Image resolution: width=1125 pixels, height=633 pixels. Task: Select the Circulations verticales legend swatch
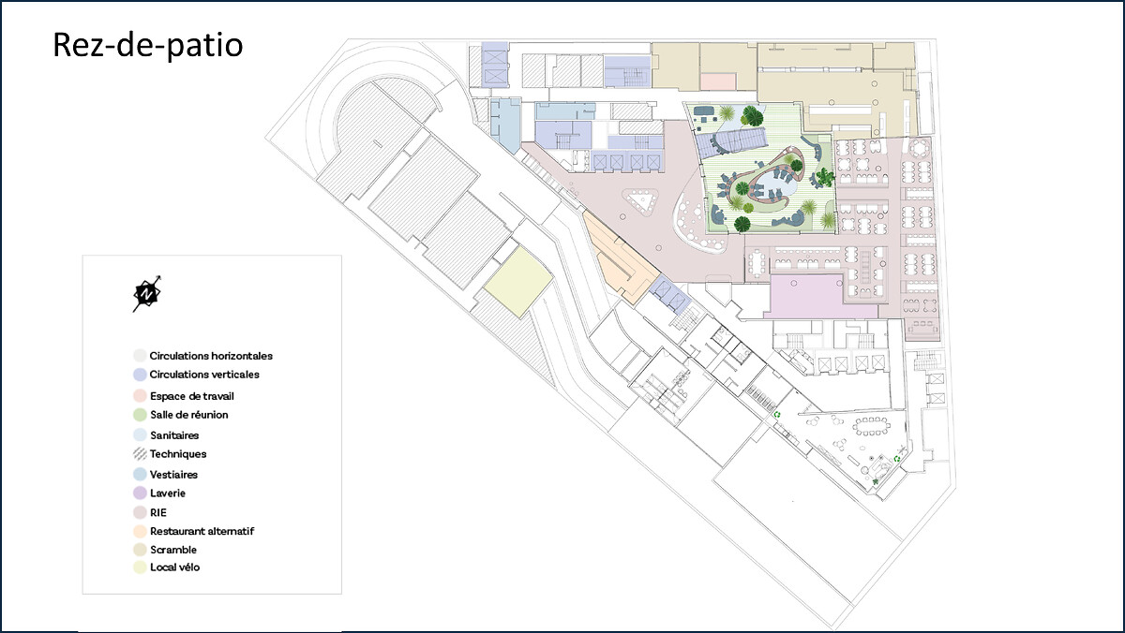(x=139, y=375)
